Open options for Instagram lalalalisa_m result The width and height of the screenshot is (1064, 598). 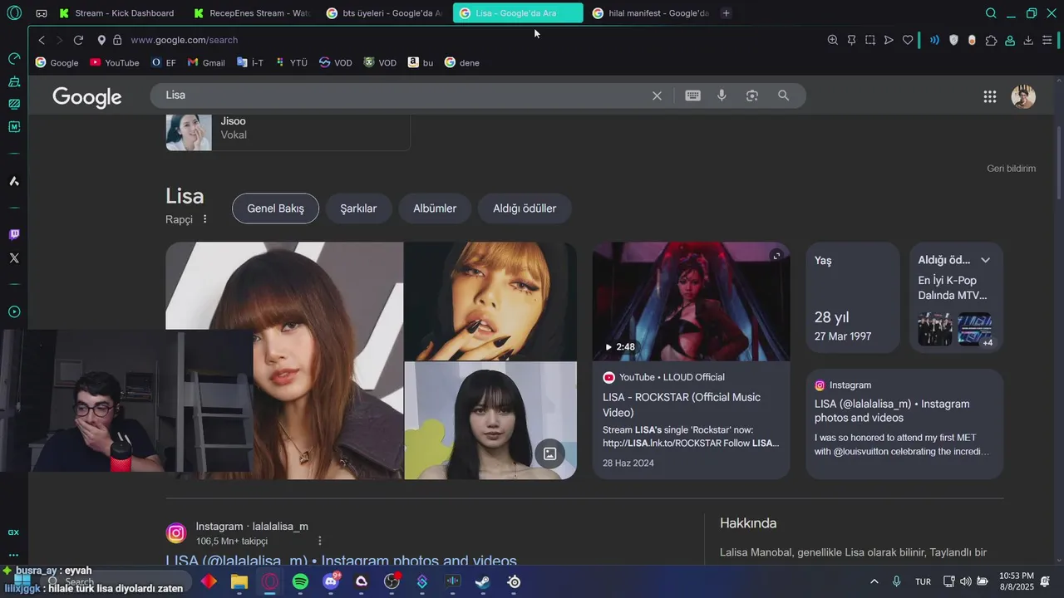pyautogui.click(x=319, y=541)
